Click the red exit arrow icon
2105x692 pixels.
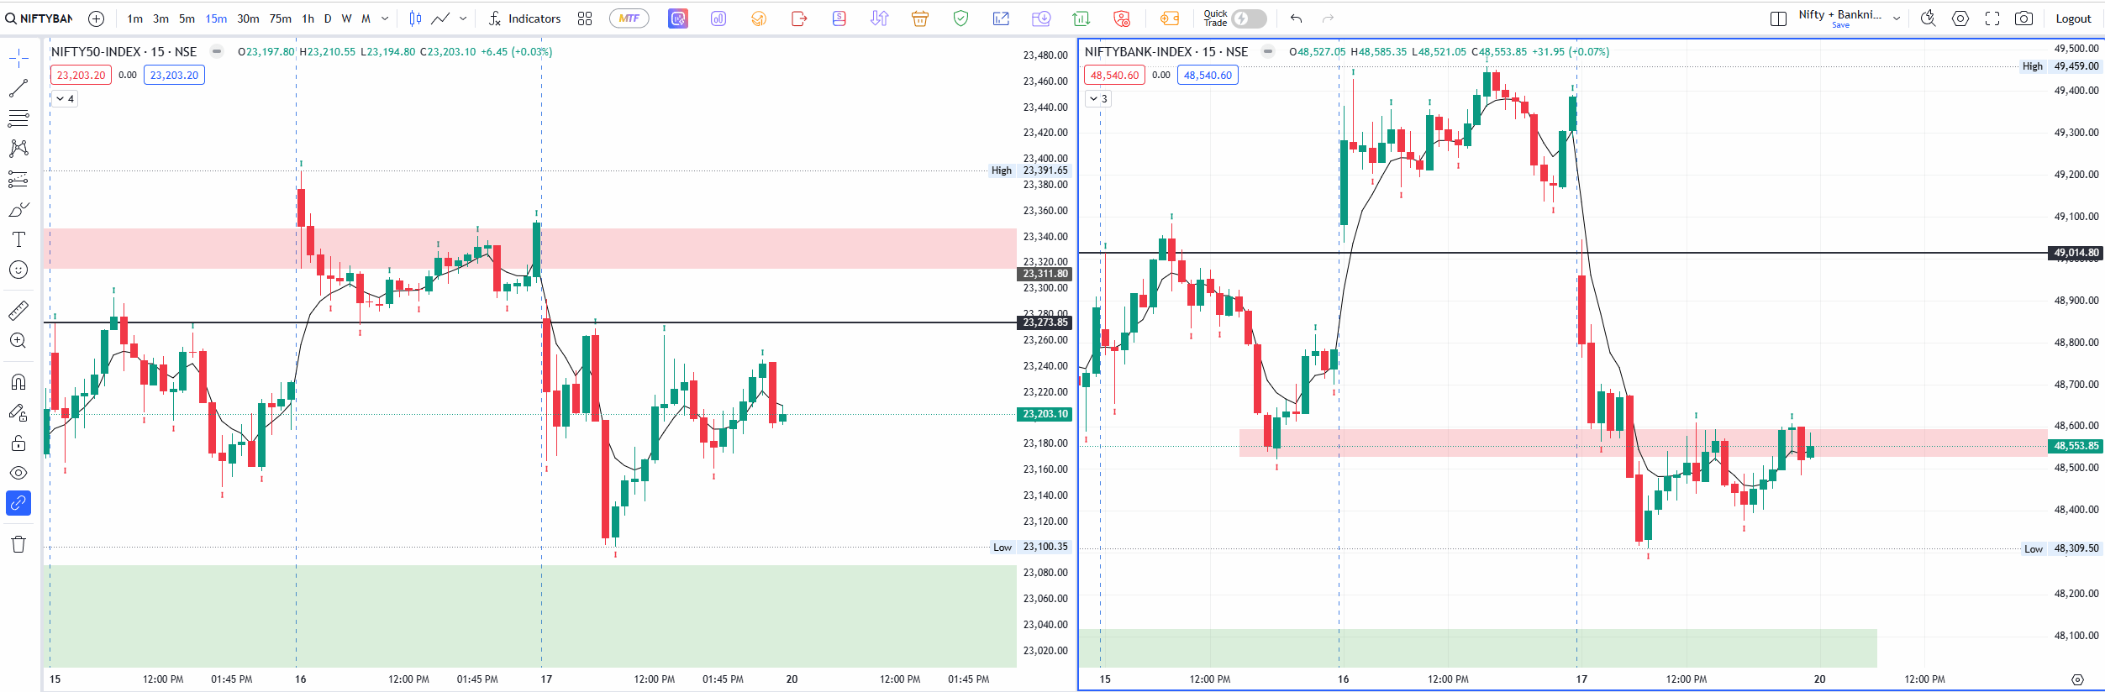click(x=799, y=18)
